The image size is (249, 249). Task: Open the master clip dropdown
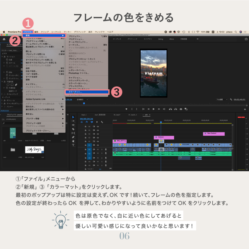21,50
